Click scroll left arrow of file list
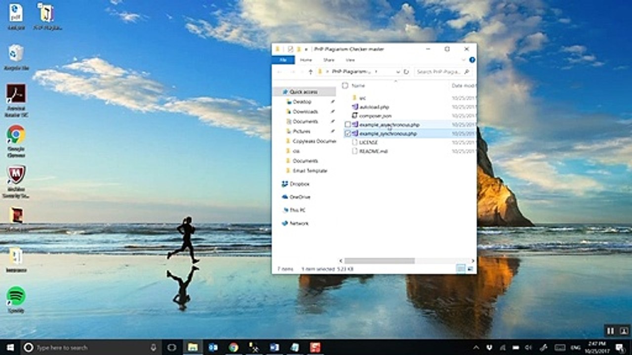 (x=341, y=260)
